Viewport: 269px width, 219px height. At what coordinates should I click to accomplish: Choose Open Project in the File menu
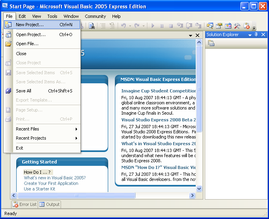tap(42, 35)
